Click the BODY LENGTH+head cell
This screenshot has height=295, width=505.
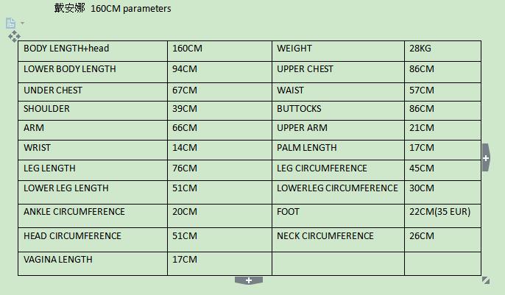point(93,51)
